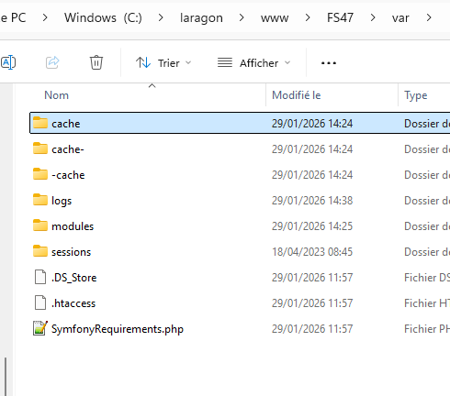
Task: Expand the chevron after var
Action: pyautogui.click(x=429, y=17)
